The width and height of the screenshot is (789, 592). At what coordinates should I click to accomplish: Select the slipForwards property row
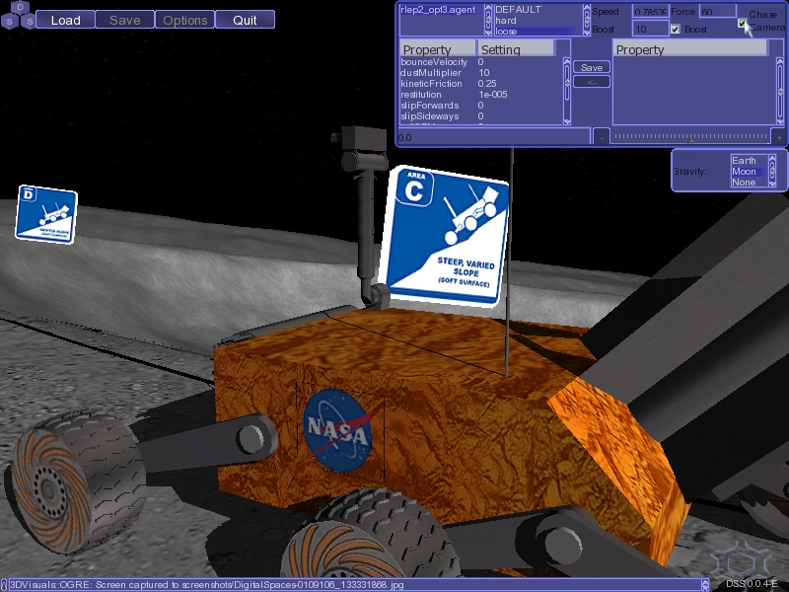tap(481, 106)
